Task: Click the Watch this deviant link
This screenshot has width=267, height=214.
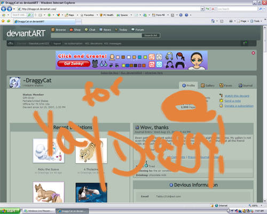Action: [x=237, y=96]
